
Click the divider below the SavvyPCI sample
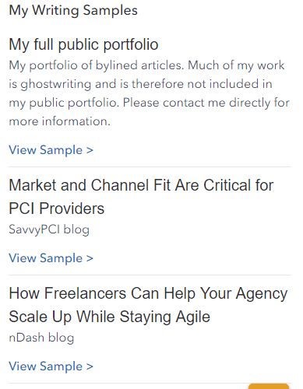[150, 275]
